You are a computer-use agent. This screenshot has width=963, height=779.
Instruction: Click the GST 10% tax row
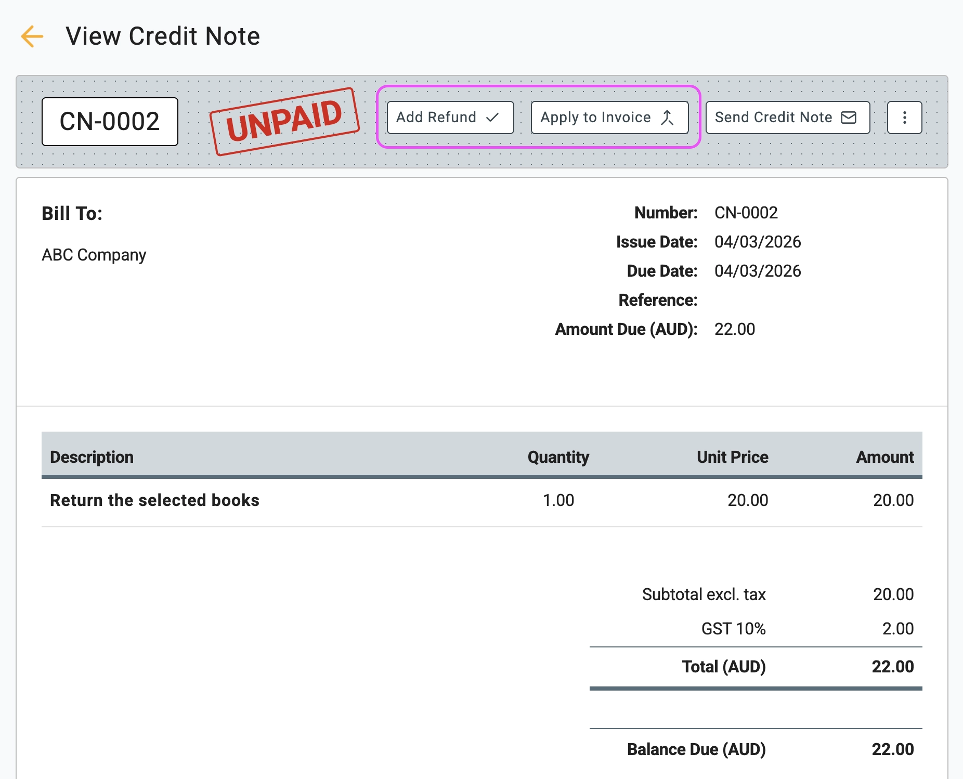733,629
